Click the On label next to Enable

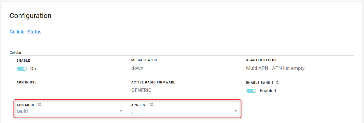33,69
